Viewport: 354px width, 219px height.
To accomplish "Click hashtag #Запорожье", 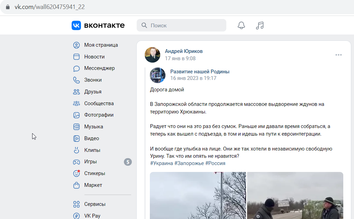I will point(189,163).
